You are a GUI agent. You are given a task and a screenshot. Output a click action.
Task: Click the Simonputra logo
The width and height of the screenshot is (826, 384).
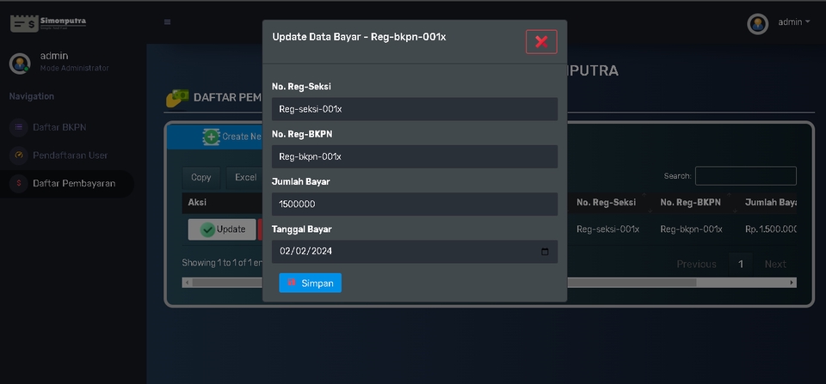[x=48, y=23]
